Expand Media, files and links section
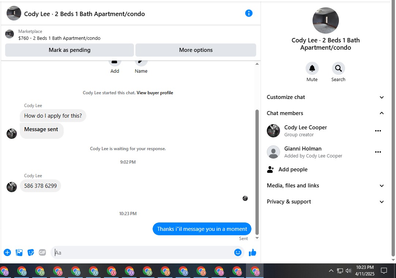Viewport: 396px width, 278px height. pyautogui.click(x=325, y=186)
